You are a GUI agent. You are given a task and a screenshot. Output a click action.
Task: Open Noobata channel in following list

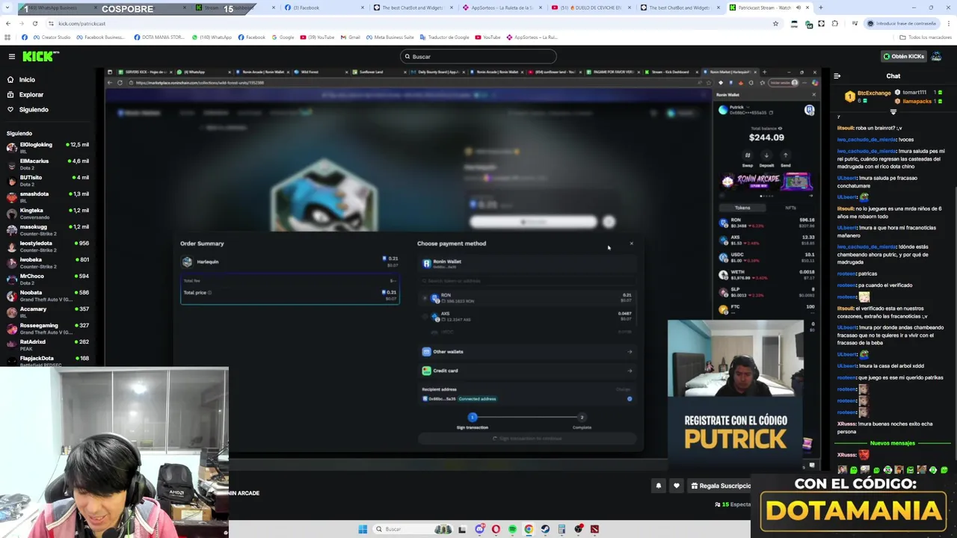click(x=48, y=295)
